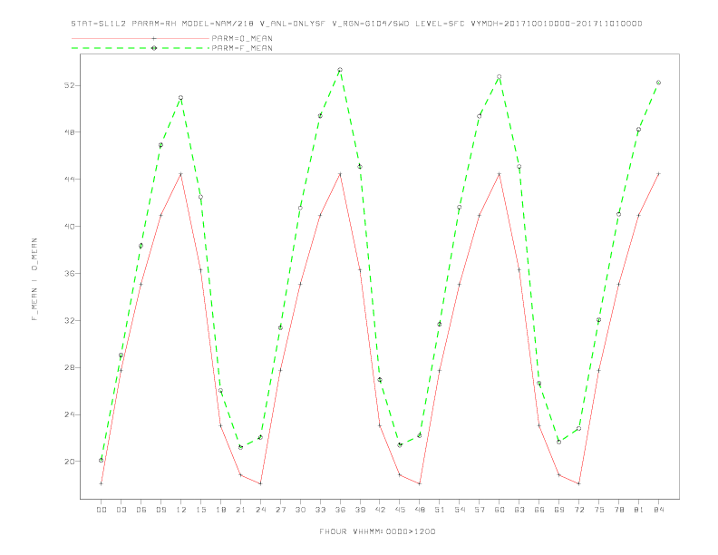Click the x-axis tick label 84
The width and height of the screenshot is (718, 555).
(659, 510)
